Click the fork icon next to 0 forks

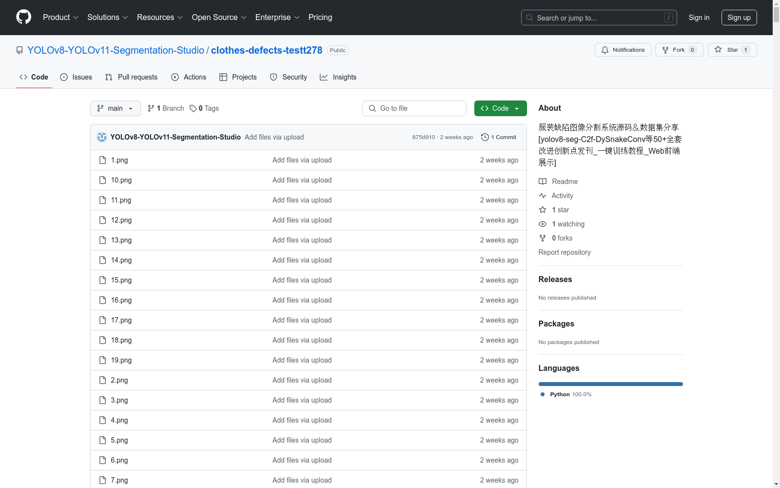pos(543,238)
